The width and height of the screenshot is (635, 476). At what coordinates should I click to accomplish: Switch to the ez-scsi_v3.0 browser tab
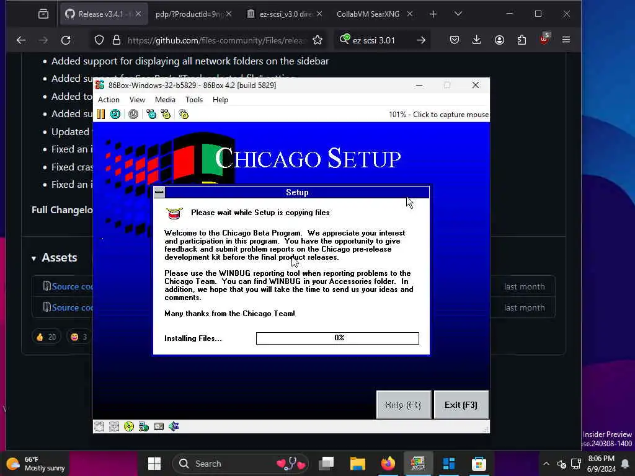click(x=284, y=14)
